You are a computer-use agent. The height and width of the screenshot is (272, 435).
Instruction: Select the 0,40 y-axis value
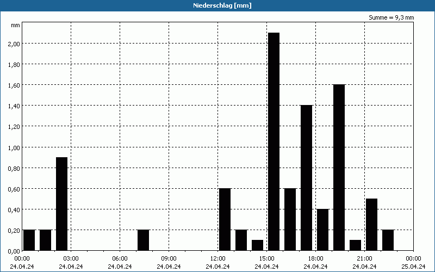click(14, 210)
